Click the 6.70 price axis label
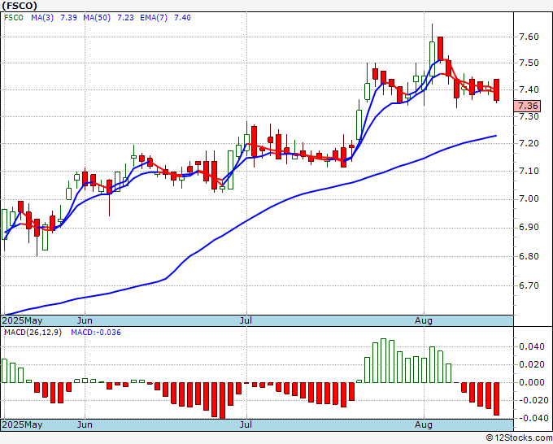This screenshot has width=553, height=444. (529, 285)
